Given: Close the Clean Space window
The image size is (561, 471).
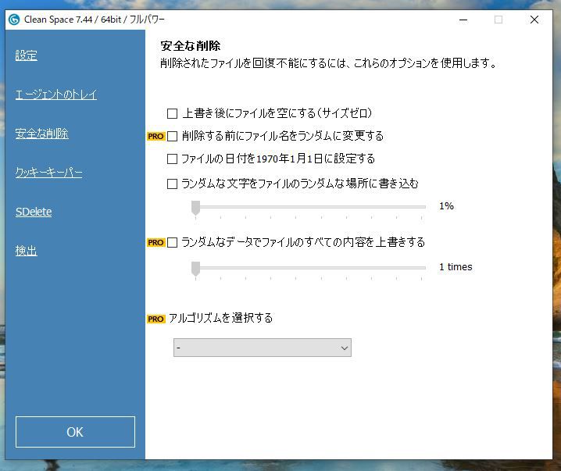Looking at the screenshot, I should pos(534,20).
